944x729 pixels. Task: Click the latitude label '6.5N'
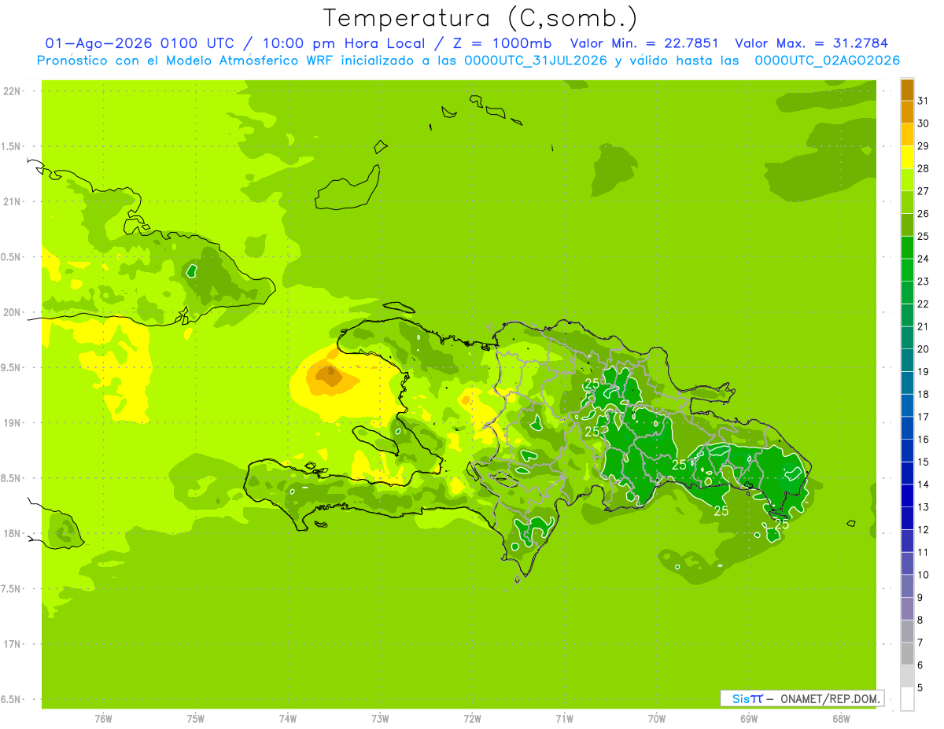coord(12,699)
